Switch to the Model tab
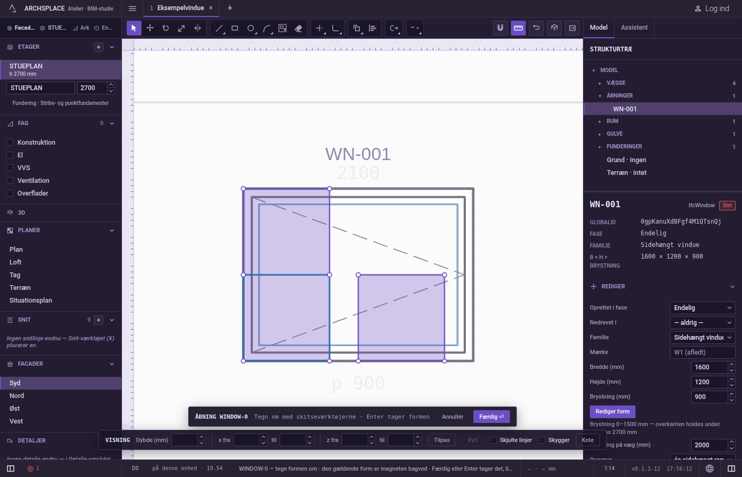742x477 pixels. click(x=599, y=28)
